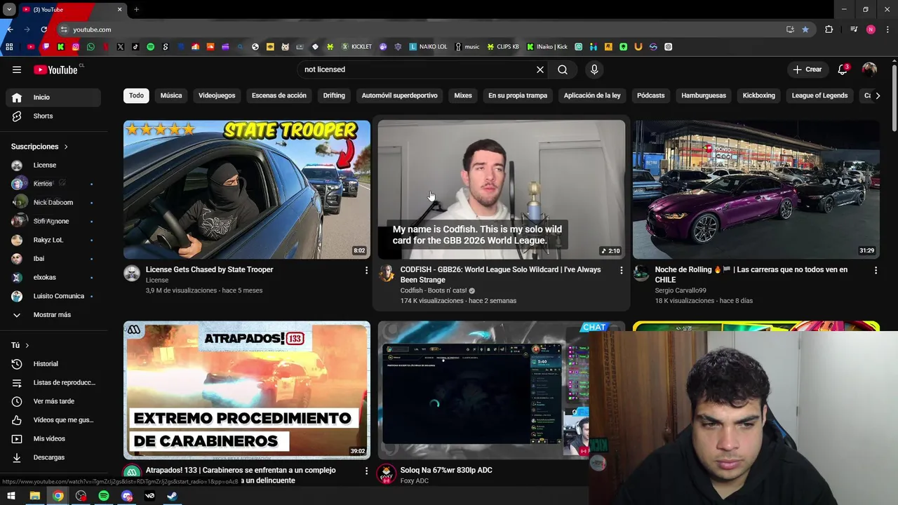
Task: Open the Windows Start menu
Action: click(x=11, y=496)
